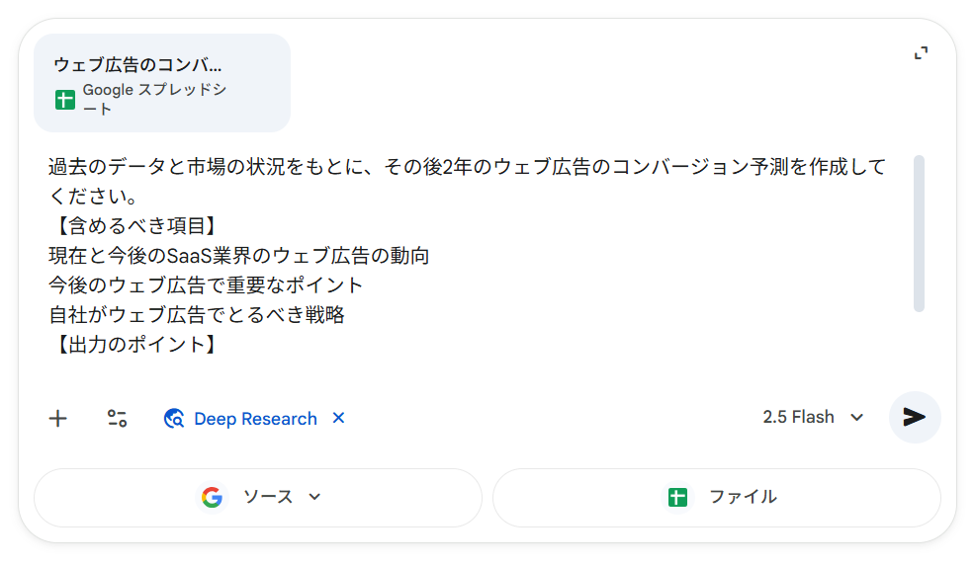
Task: Remove Deep Research mode with X
Action: (338, 418)
